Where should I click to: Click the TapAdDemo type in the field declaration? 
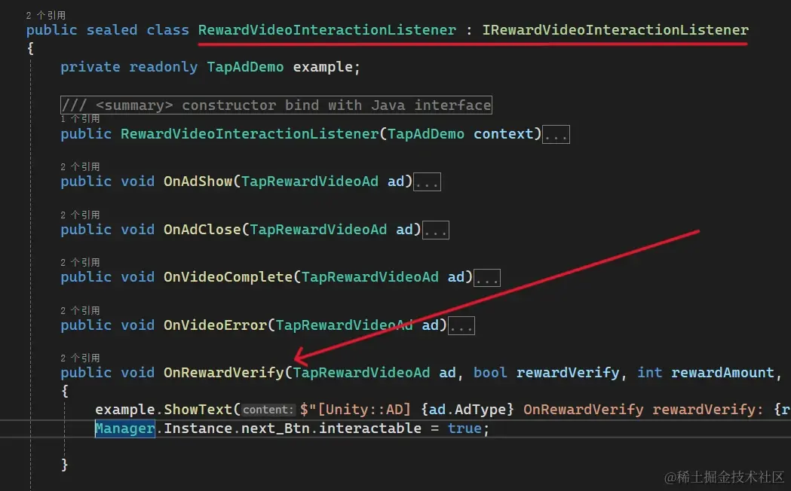(x=245, y=67)
